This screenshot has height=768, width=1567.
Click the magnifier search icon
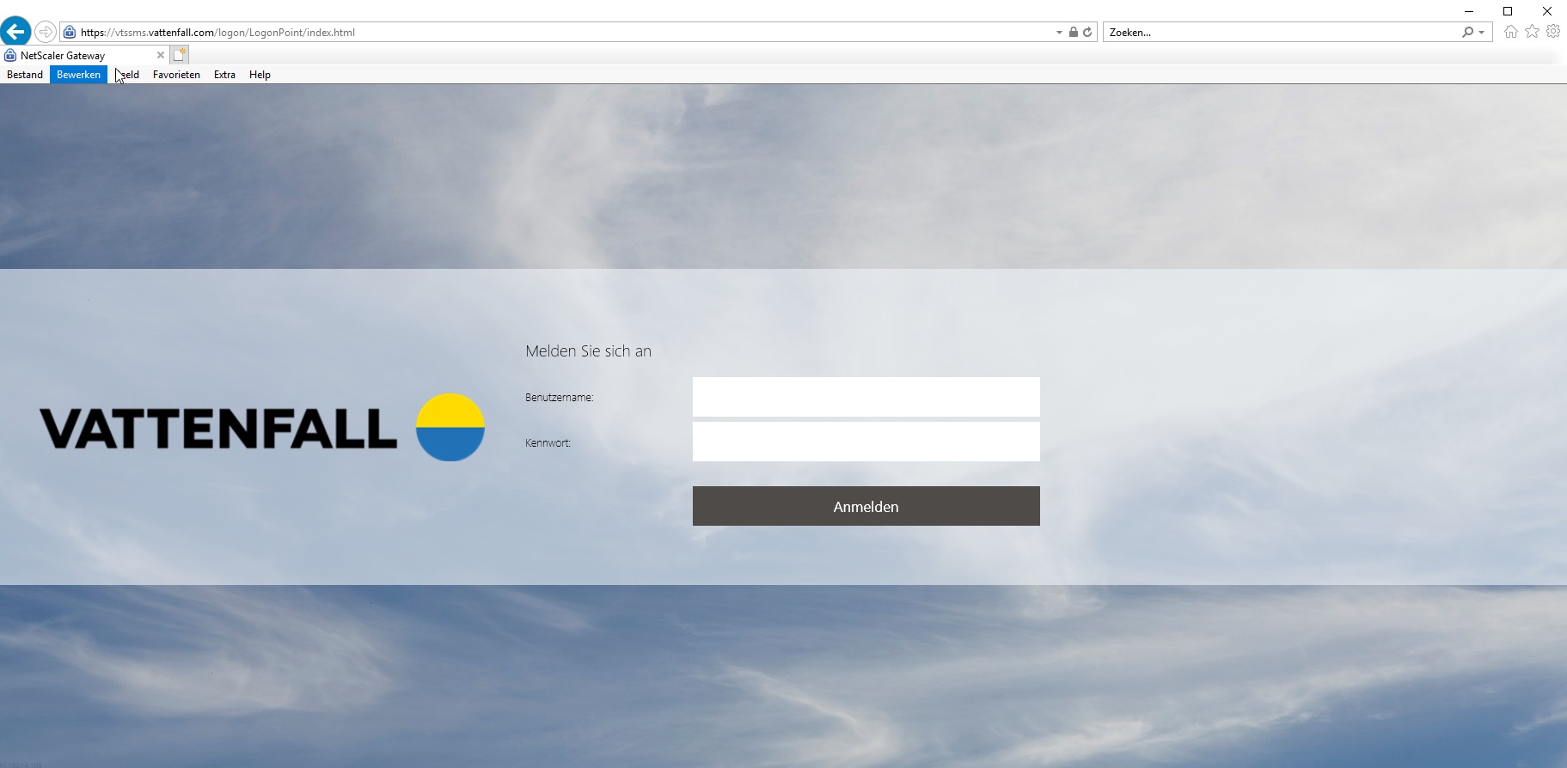[x=1467, y=32]
